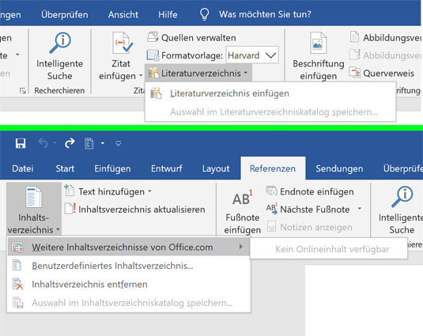Screen dimensions: 423x336
Task: Click the Text hinzufügen icon
Action: [70, 191]
